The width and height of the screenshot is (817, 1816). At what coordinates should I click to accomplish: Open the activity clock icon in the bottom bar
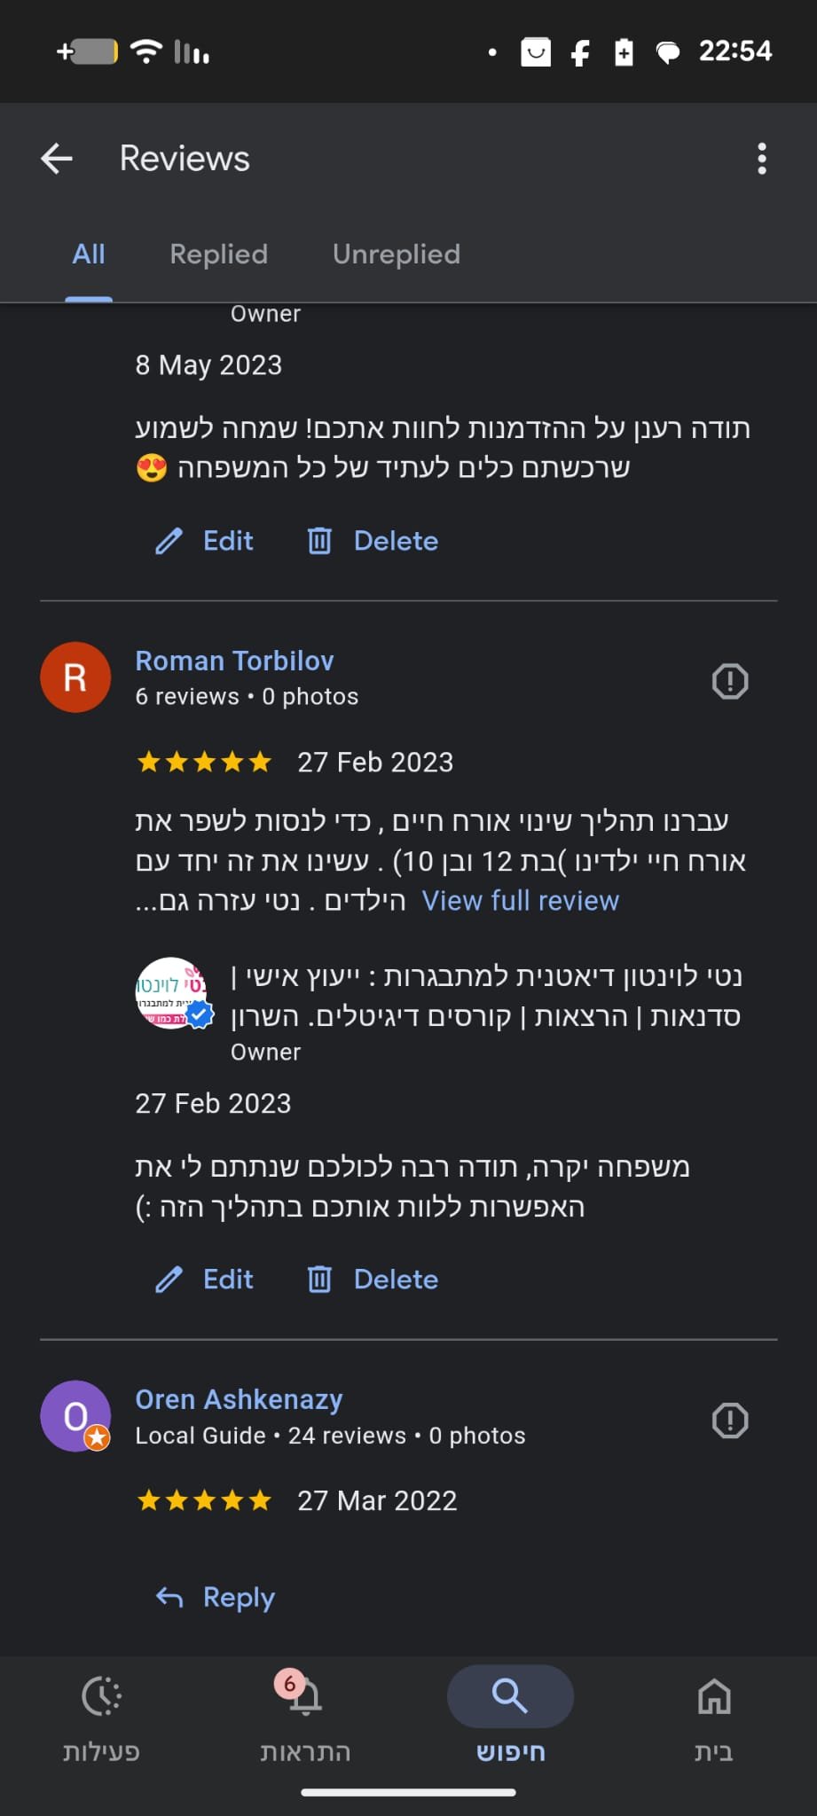[101, 1697]
